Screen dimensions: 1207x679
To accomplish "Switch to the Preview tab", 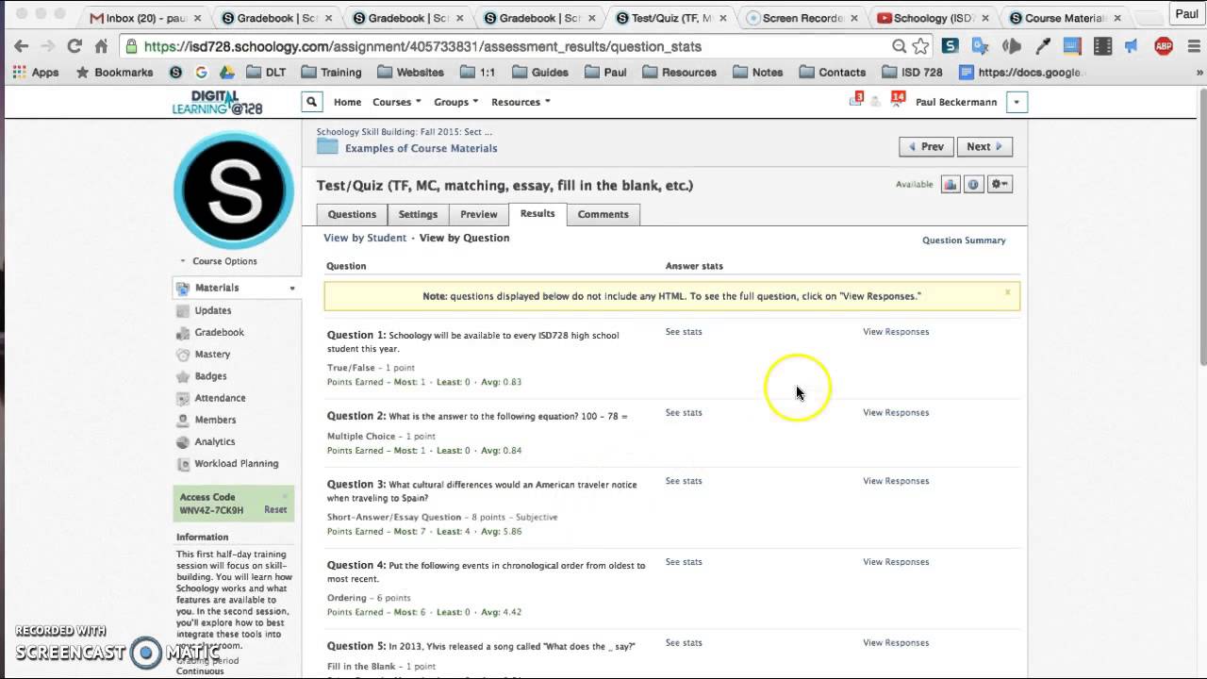I will [x=479, y=214].
